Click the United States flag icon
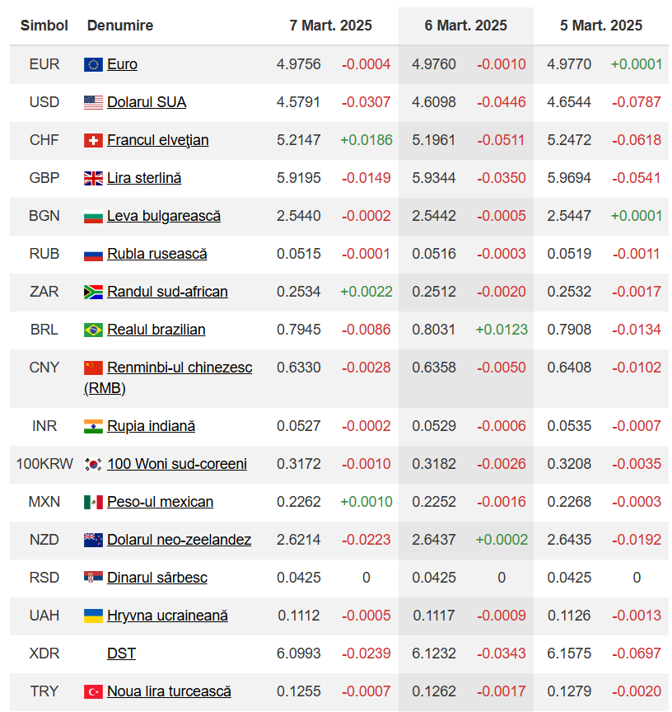This screenshot has width=672, height=712. click(93, 102)
